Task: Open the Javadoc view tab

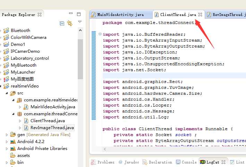Action: click(x=129, y=162)
